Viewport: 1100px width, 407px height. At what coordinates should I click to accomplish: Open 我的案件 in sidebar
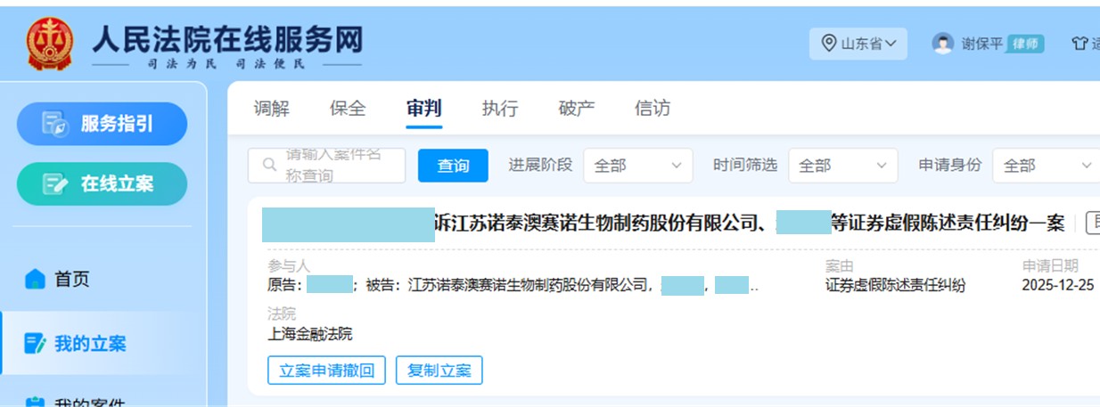[90, 402]
